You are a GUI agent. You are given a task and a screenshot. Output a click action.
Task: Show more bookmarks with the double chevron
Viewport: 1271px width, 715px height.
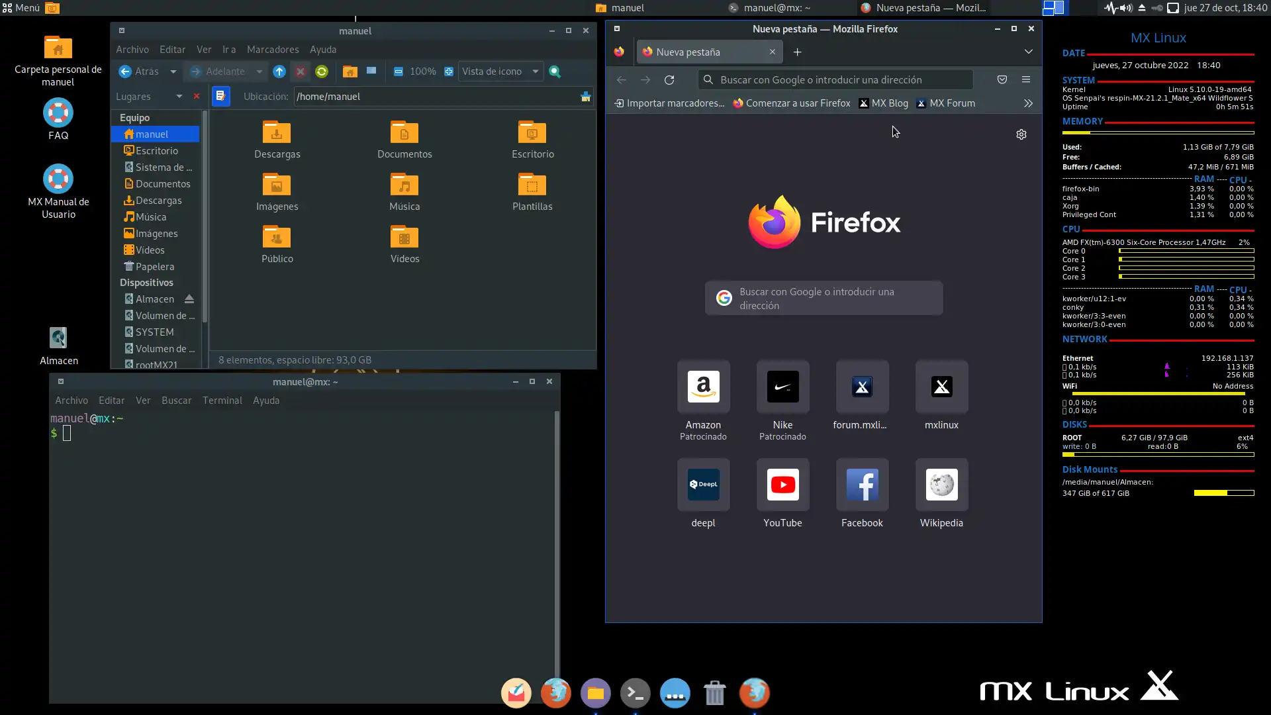[x=1028, y=103]
